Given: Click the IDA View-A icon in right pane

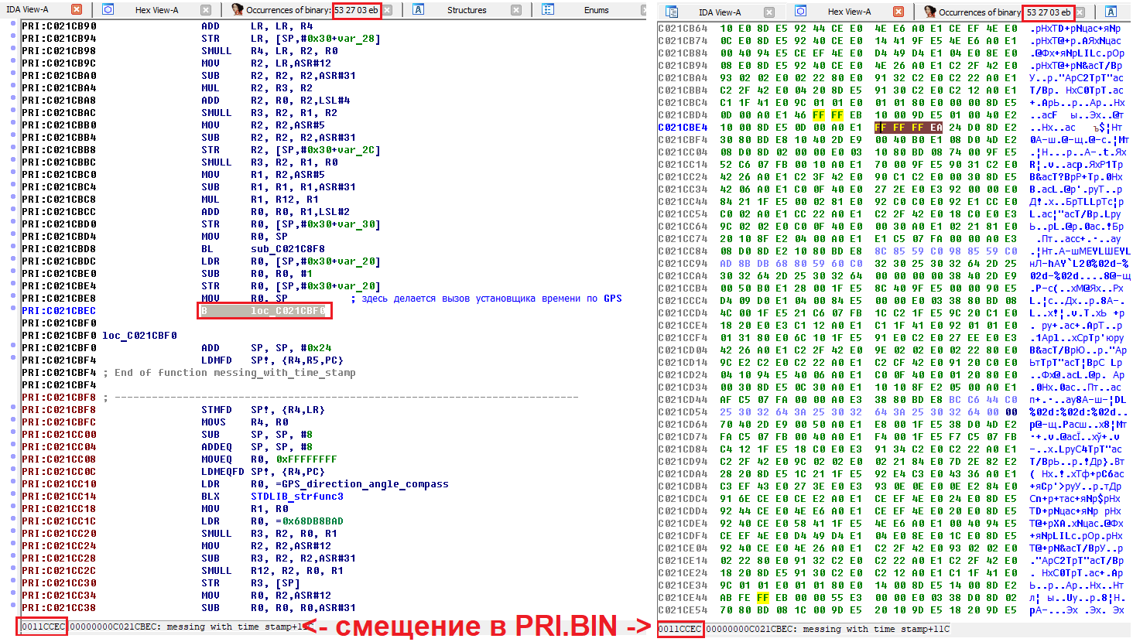Looking at the screenshot, I should coord(672,12).
